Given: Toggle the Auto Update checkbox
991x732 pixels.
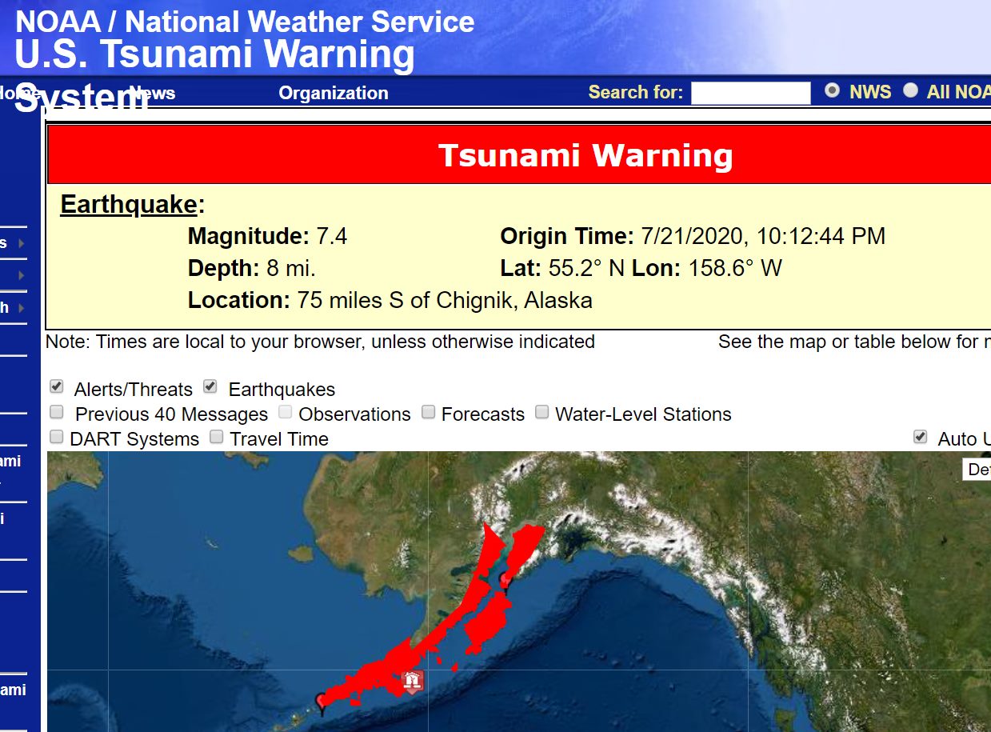Looking at the screenshot, I should pos(921,437).
